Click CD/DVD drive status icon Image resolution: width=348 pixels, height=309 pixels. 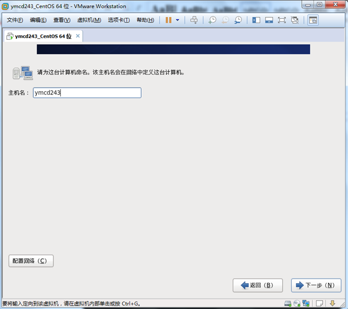(297, 303)
